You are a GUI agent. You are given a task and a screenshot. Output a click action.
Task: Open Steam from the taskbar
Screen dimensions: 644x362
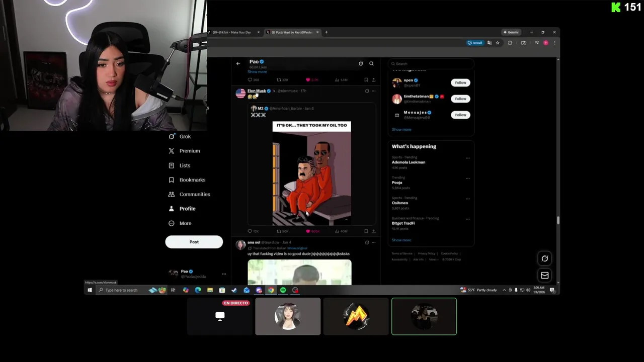point(234,290)
